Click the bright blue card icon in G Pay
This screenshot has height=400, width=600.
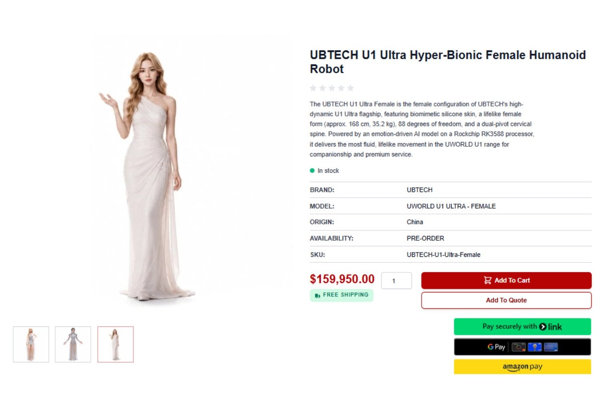click(x=535, y=347)
